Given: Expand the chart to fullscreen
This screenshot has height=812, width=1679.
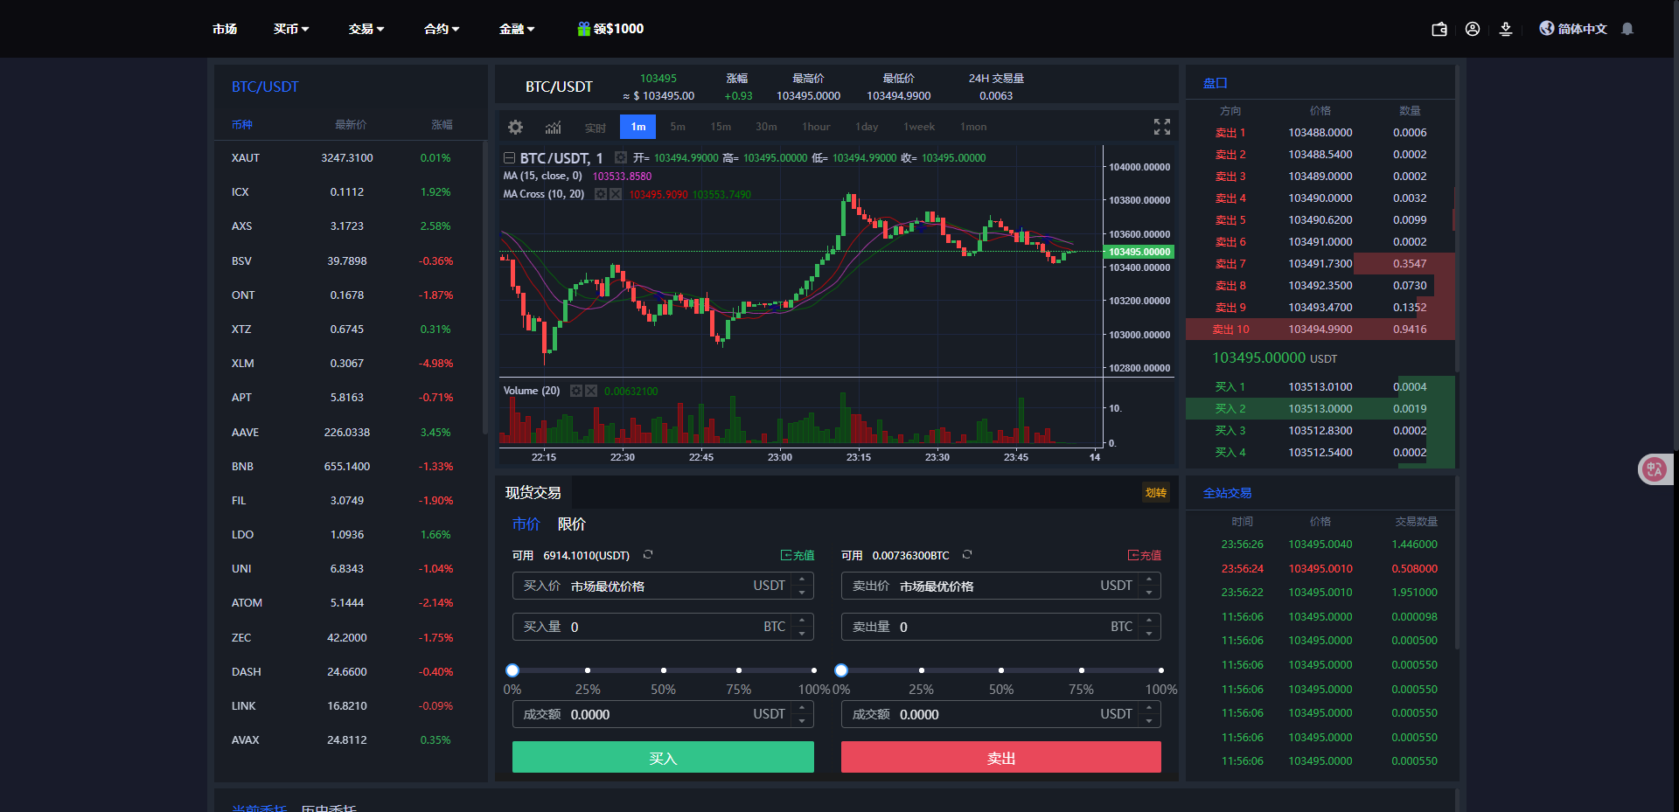Looking at the screenshot, I should [1161, 126].
